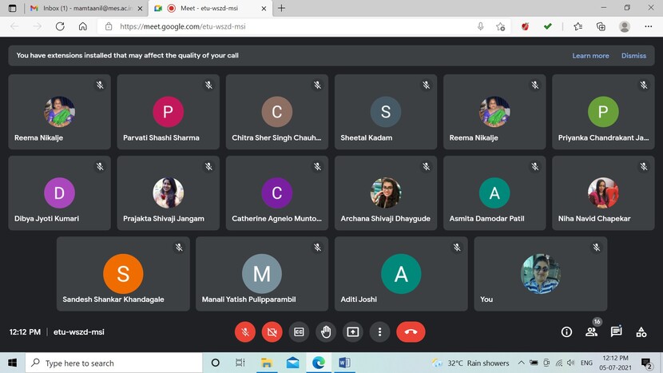Toggle the microphone mute button
This screenshot has width=663, height=373.
point(245,331)
